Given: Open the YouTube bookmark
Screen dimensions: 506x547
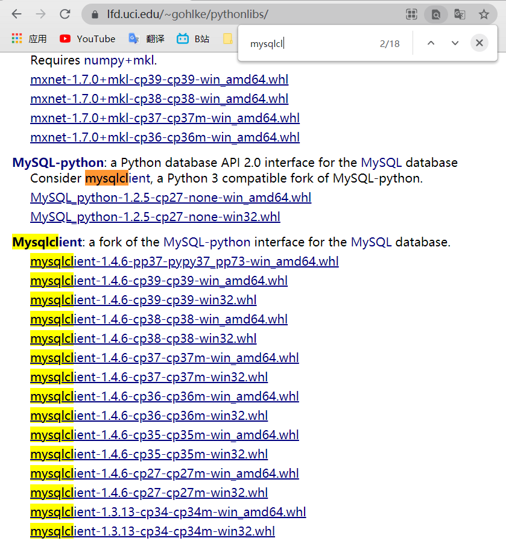Looking at the screenshot, I should tap(87, 39).
